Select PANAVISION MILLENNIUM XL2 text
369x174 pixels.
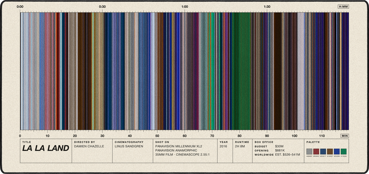179,146
